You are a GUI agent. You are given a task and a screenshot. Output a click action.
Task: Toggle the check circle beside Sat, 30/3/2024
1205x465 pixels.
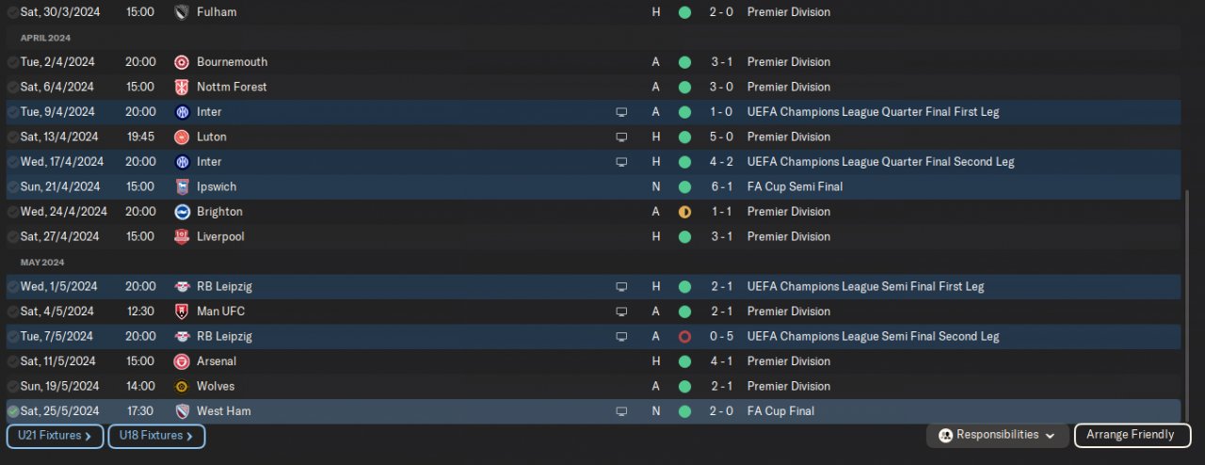tap(13, 12)
